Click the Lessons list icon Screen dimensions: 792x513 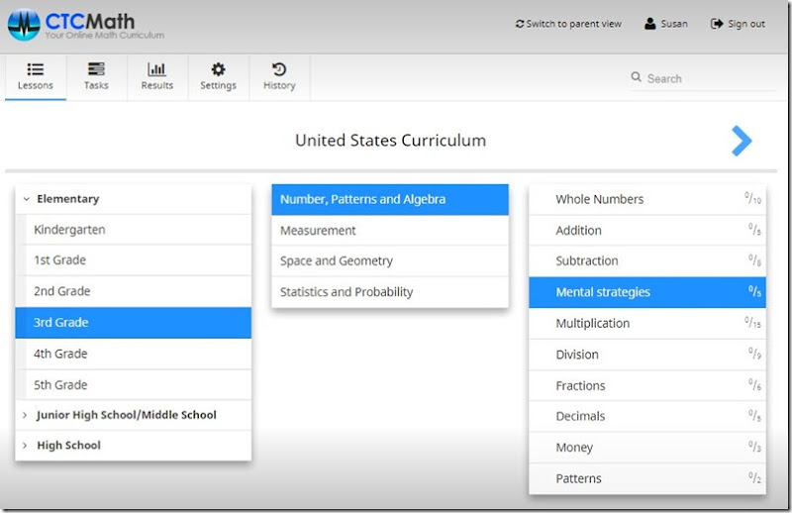(x=36, y=68)
